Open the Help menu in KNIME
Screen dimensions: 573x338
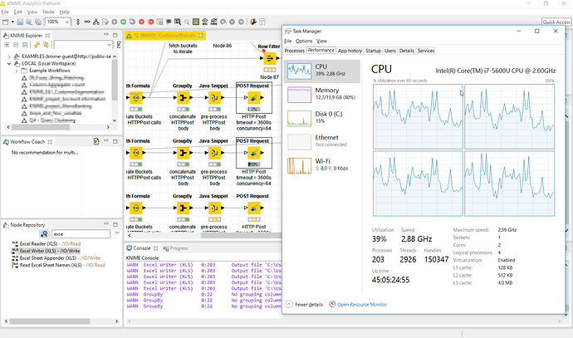pos(65,12)
